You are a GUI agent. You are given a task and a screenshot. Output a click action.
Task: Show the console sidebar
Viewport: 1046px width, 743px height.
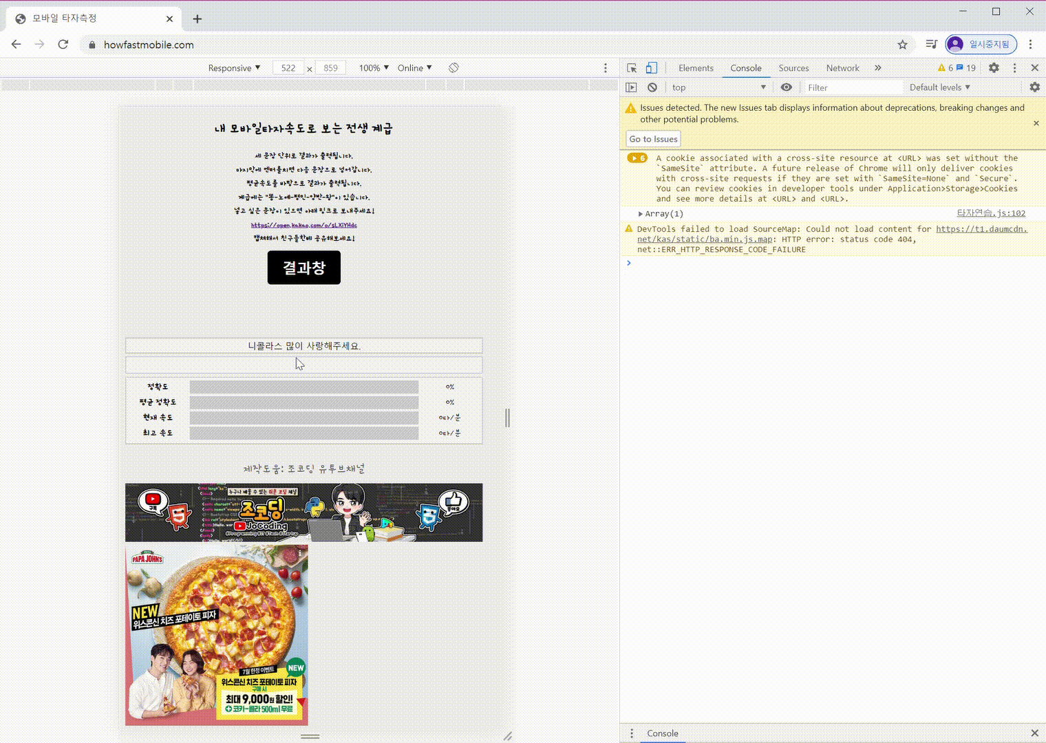(631, 87)
